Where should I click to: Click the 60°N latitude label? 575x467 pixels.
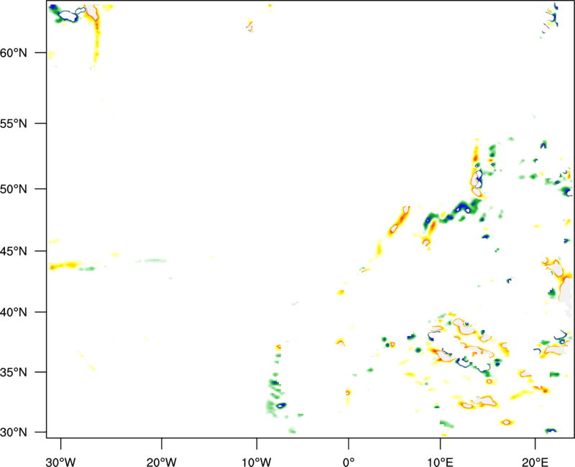(x=14, y=53)
